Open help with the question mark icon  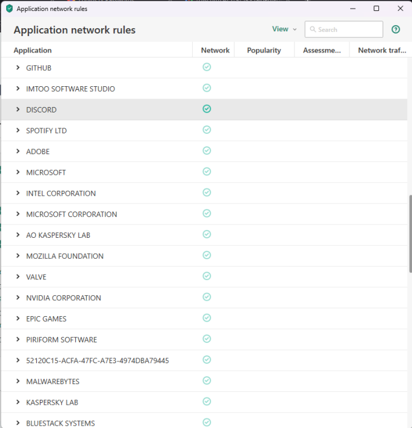pos(395,29)
